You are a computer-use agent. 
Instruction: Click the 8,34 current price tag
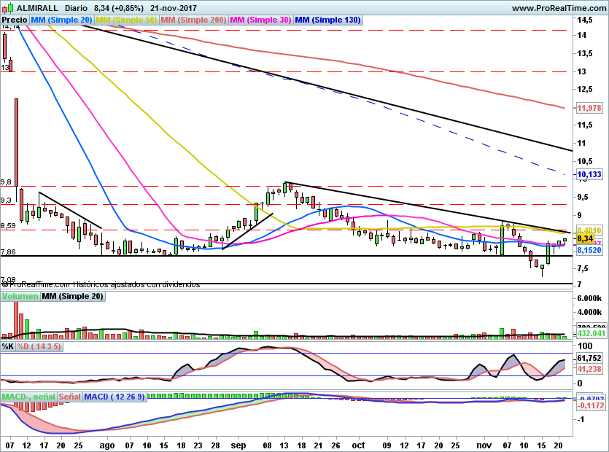click(x=586, y=238)
